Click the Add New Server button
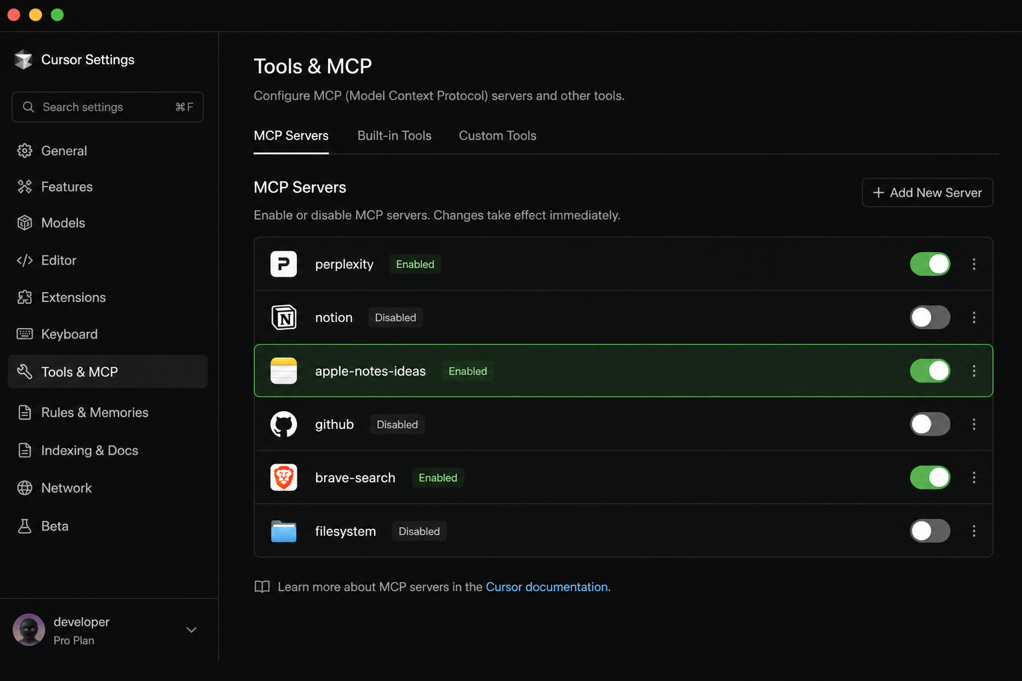The image size is (1022, 681). pyautogui.click(x=928, y=192)
